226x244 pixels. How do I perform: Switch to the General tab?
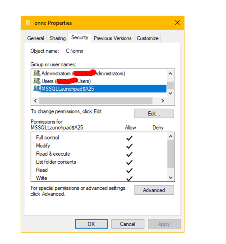coord(36,38)
